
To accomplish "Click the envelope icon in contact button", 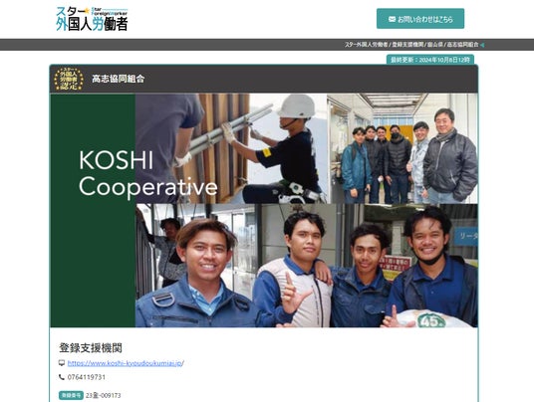I will [x=392, y=19].
